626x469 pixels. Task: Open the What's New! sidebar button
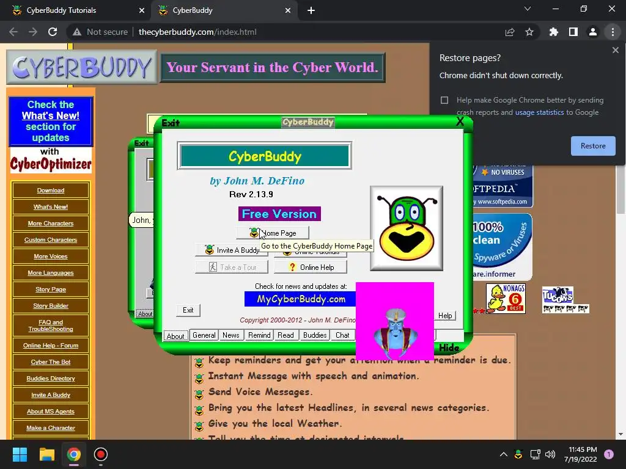51,206
